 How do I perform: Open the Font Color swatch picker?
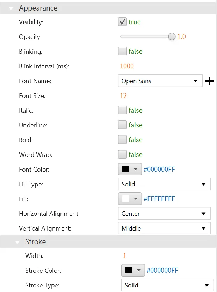[x=130, y=170]
